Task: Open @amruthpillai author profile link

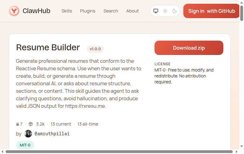Action: pyautogui.click(x=52, y=134)
